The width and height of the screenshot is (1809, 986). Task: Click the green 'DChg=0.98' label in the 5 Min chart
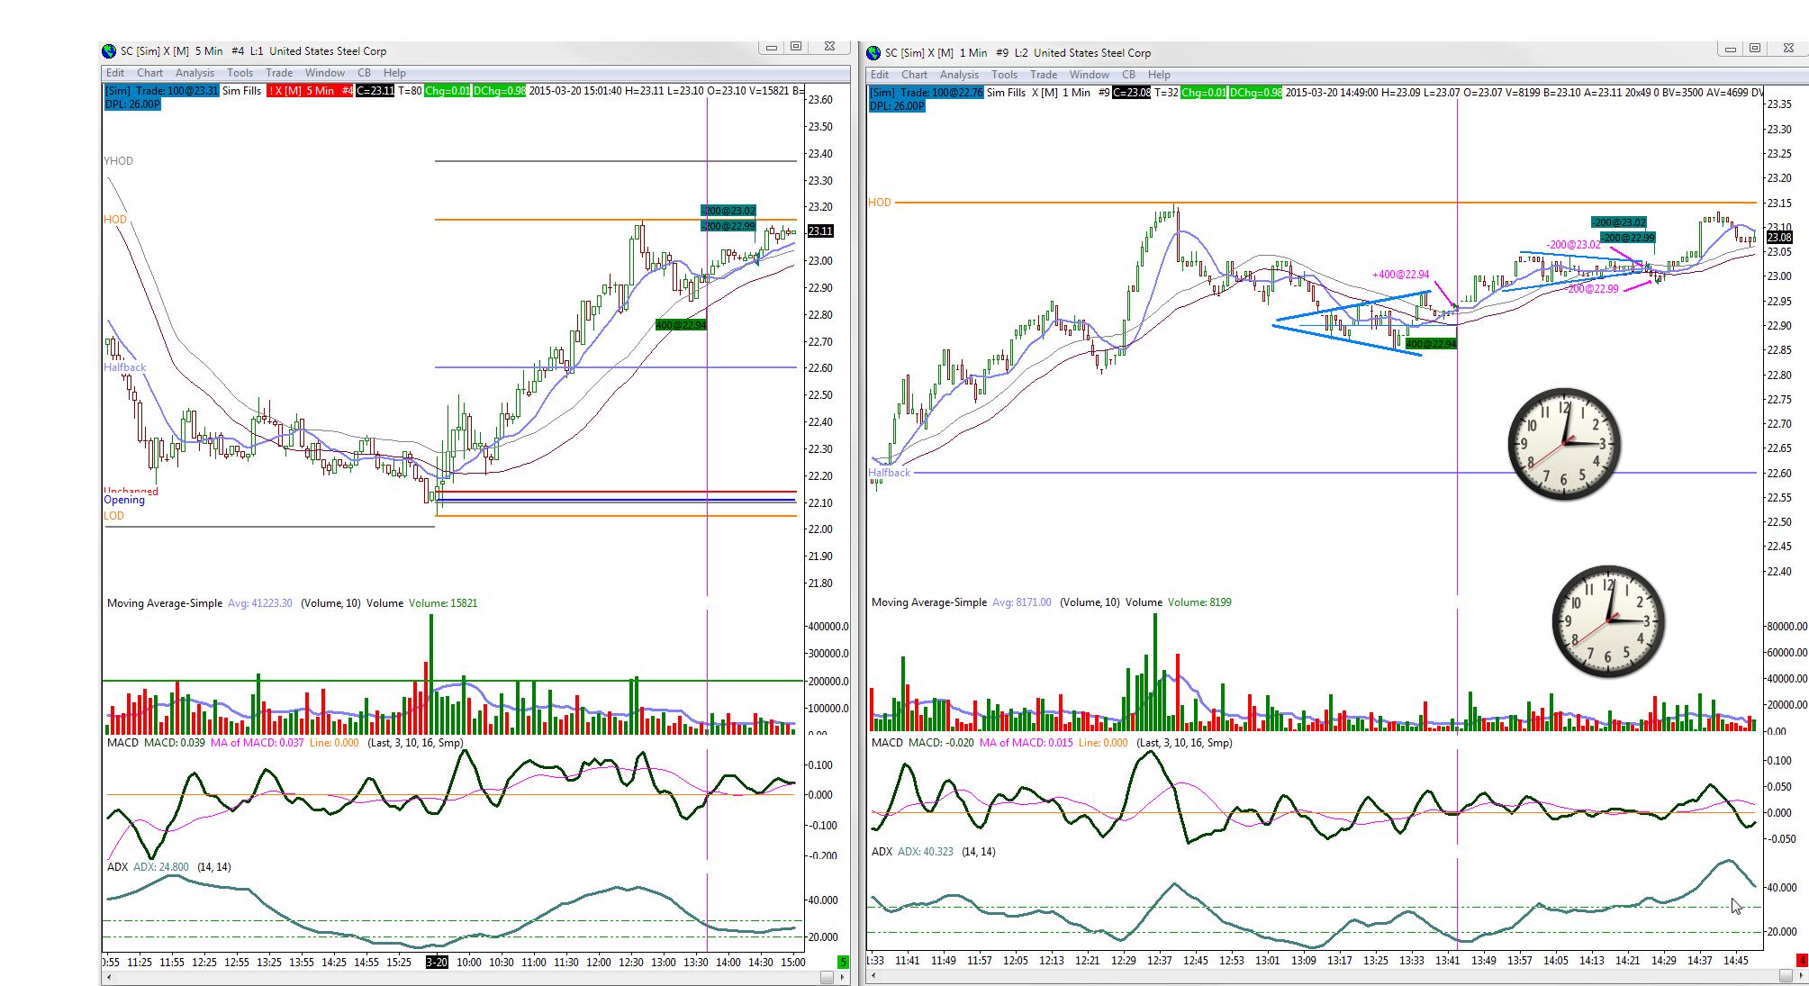[500, 91]
